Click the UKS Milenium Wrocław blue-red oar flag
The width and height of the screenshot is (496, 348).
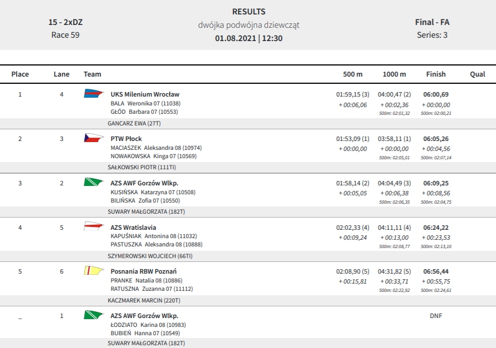coord(94,93)
